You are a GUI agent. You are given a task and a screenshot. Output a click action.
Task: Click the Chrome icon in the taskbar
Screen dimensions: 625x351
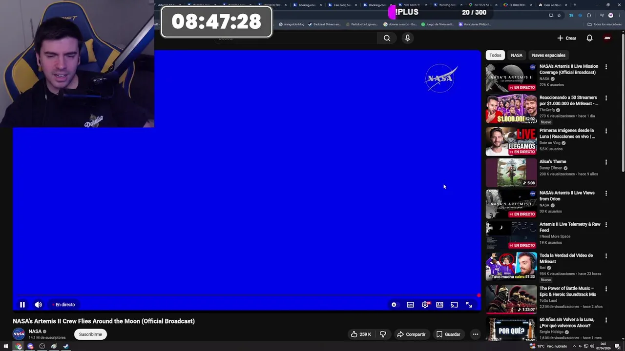click(19, 347)
